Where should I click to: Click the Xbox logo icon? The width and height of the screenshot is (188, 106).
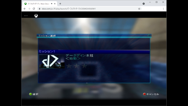pyautogui.click(x=36, y=16)
